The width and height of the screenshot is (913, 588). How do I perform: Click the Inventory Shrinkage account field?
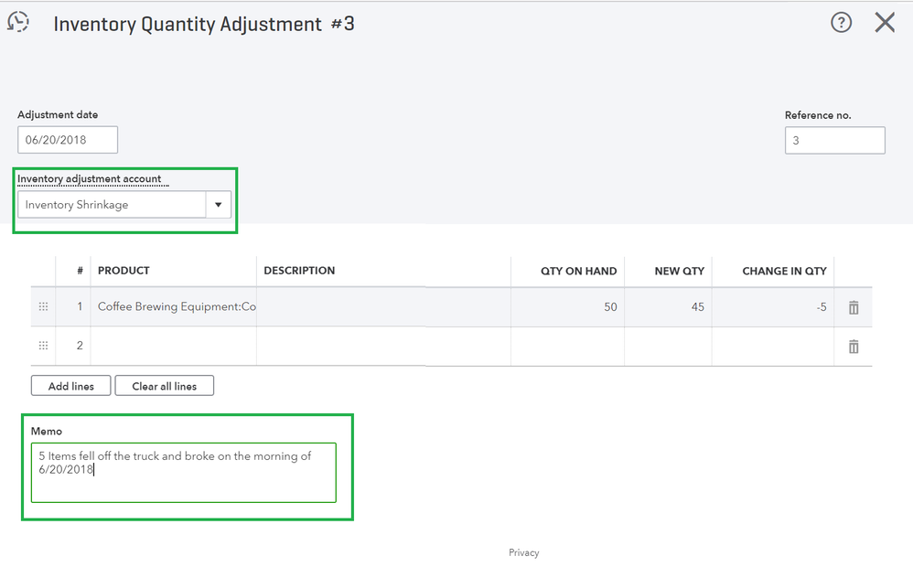(112, 205)
